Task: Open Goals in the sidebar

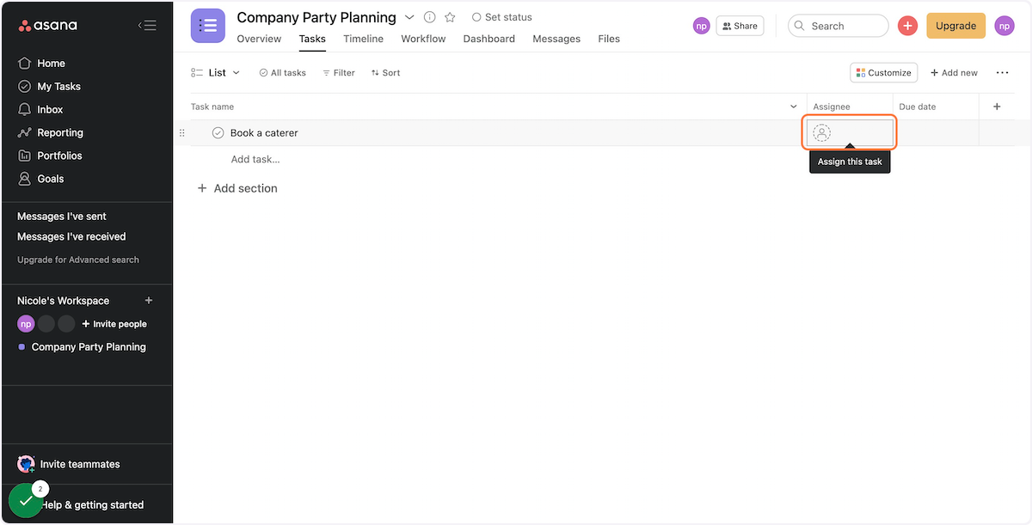Action: 50,179
